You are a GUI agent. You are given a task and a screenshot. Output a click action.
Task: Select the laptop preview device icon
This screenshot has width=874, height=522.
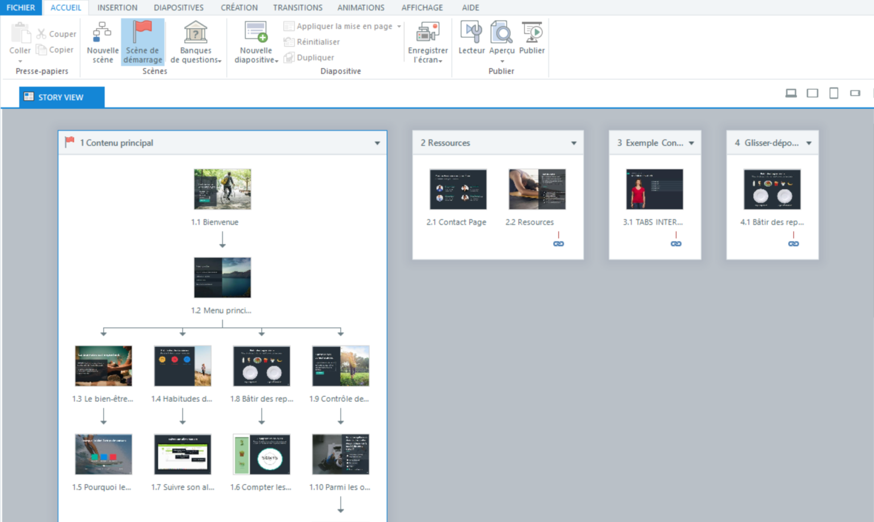pos(791,93)
